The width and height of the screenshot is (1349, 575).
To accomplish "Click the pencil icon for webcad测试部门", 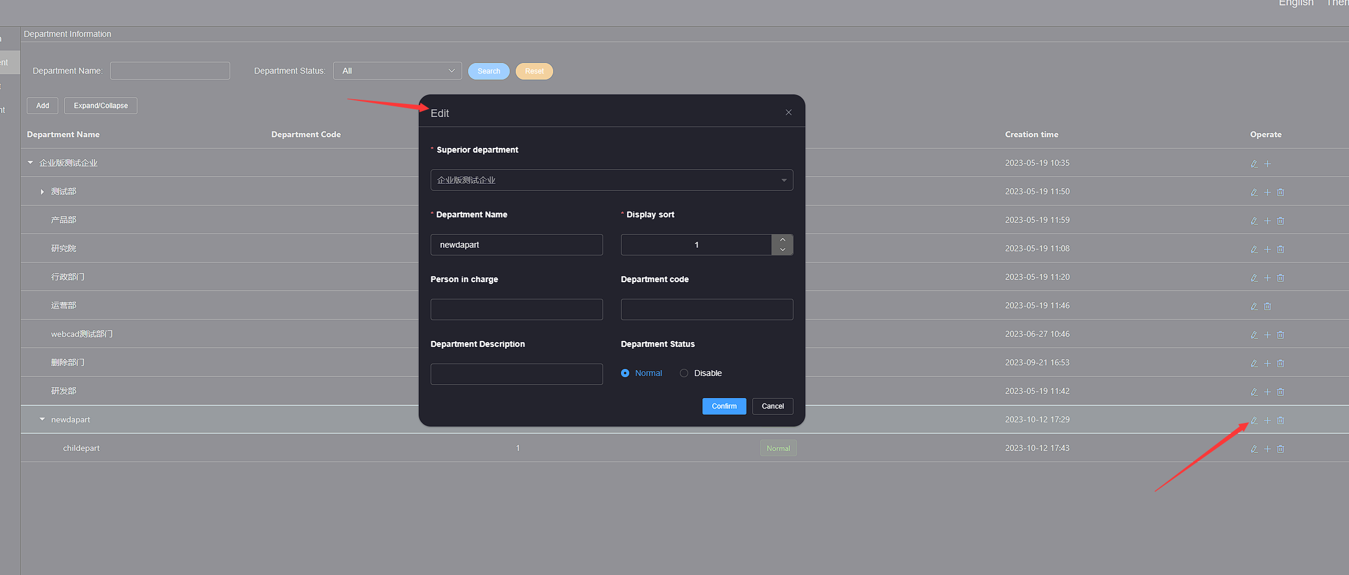I will pyautogui.click(x=1254, y=335).
